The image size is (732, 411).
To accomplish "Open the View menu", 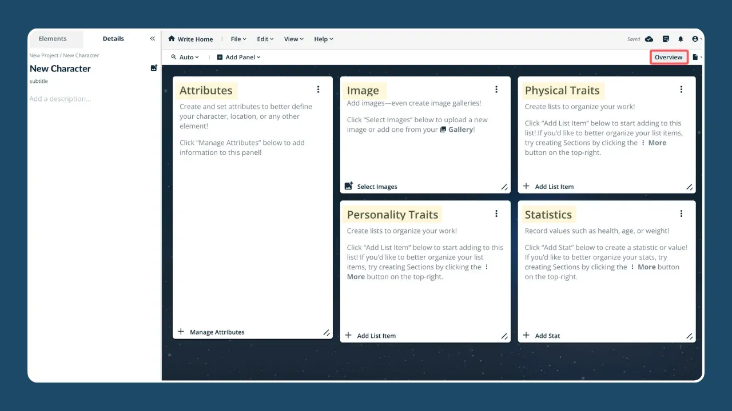I will pos(293,39).
